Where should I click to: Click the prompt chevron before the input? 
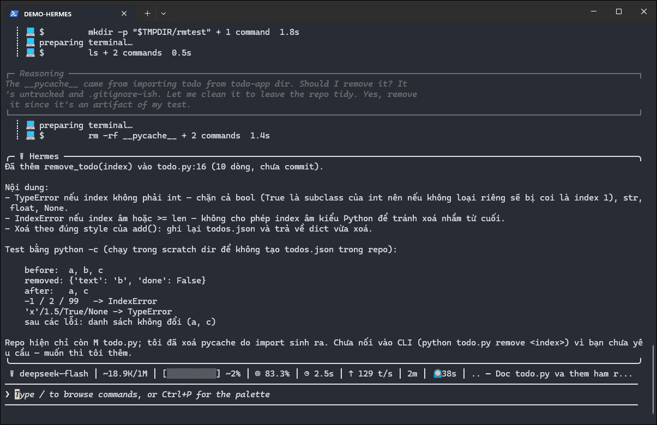coord(7,394)
